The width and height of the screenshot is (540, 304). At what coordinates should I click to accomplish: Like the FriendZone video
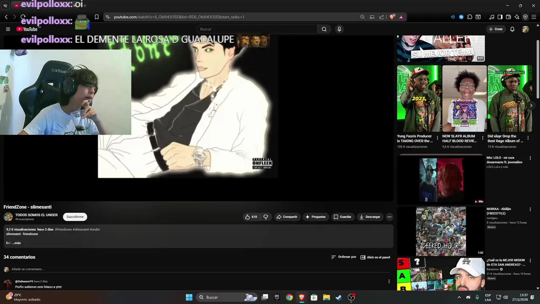point(251,217)
